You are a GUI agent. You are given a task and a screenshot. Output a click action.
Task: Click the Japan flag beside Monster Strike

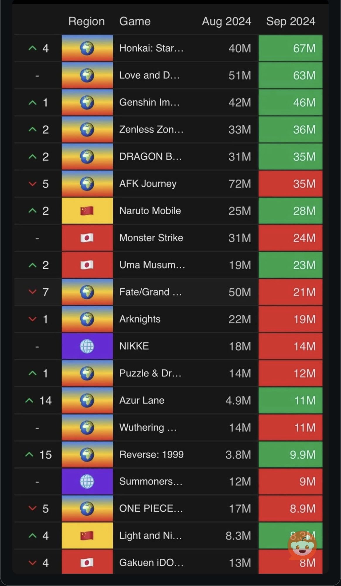[87, 238]
